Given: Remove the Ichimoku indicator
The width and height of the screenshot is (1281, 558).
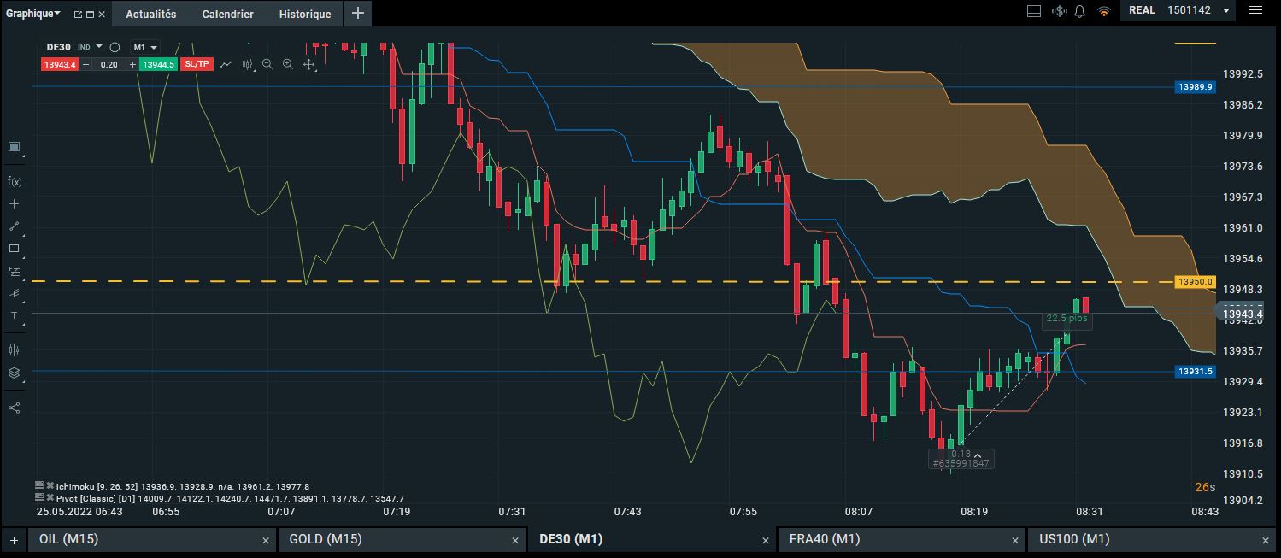Looking at the screenshot, I should pyautogui.click(x=50, y=485).
